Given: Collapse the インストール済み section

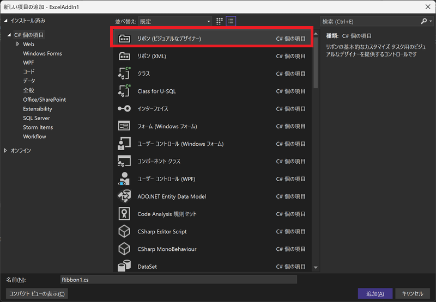Looking at the screenshot, I should point(6,20).
